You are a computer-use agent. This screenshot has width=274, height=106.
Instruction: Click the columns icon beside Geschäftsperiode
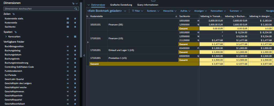pyautogui.click(x=75, y=96)
